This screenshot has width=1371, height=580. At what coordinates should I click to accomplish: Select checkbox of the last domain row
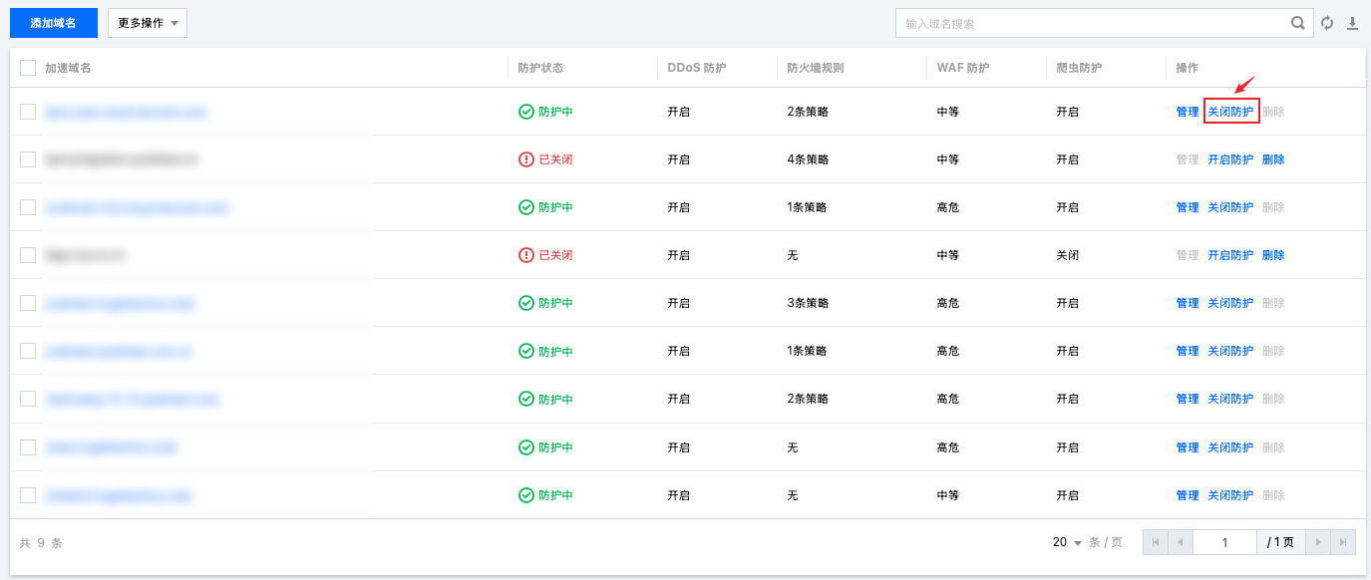coord(28,495)
